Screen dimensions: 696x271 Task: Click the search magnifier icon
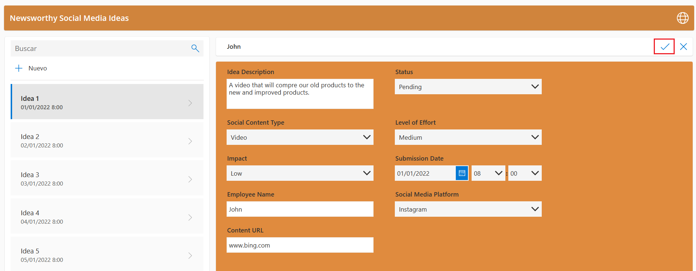[x=195, y=48]
